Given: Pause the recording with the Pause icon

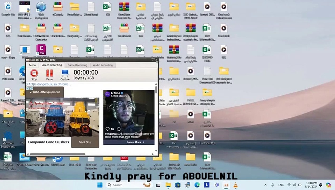Looking at the screenshot, I should point(50,73).
